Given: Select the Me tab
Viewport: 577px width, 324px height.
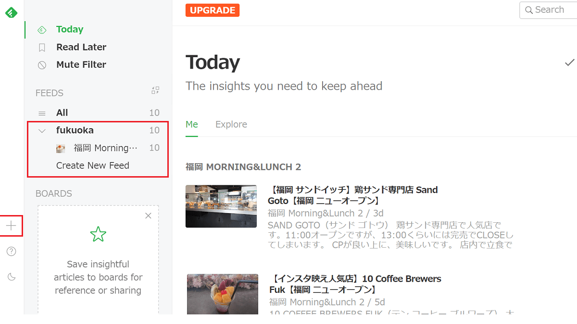Looking at the screenshot, I should (x=191, y=124).
